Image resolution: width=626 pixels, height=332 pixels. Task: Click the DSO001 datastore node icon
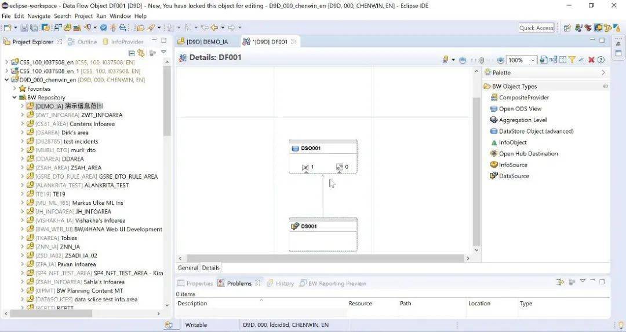pyautogui.click(x=296, y=148)
